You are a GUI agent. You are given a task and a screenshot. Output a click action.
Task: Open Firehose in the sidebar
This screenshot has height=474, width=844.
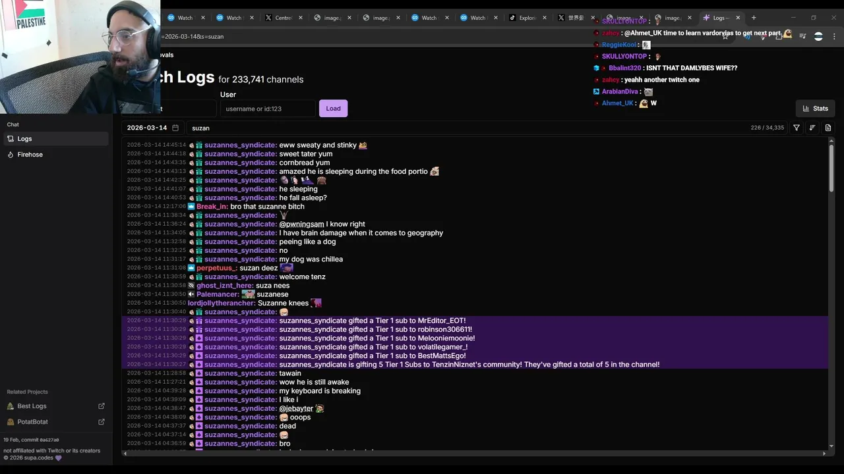pos(55,155)
